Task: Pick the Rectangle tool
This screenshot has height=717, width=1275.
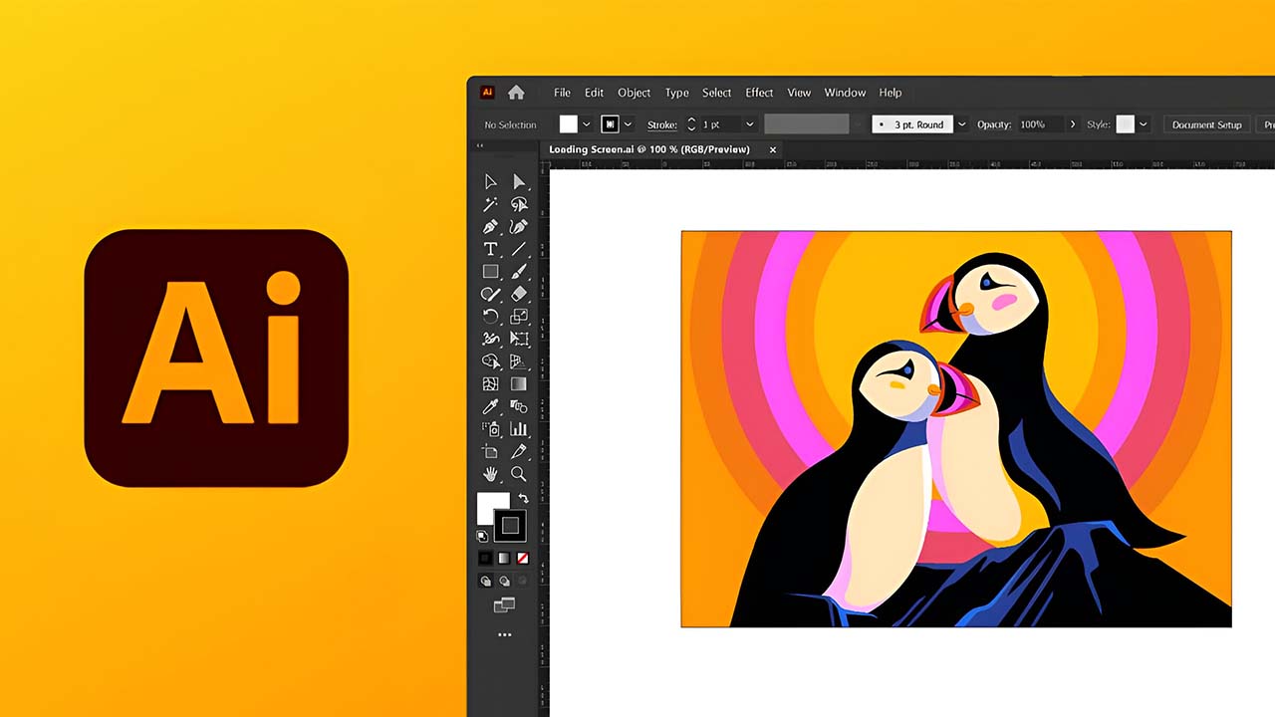Action: (x=490, y=272)
